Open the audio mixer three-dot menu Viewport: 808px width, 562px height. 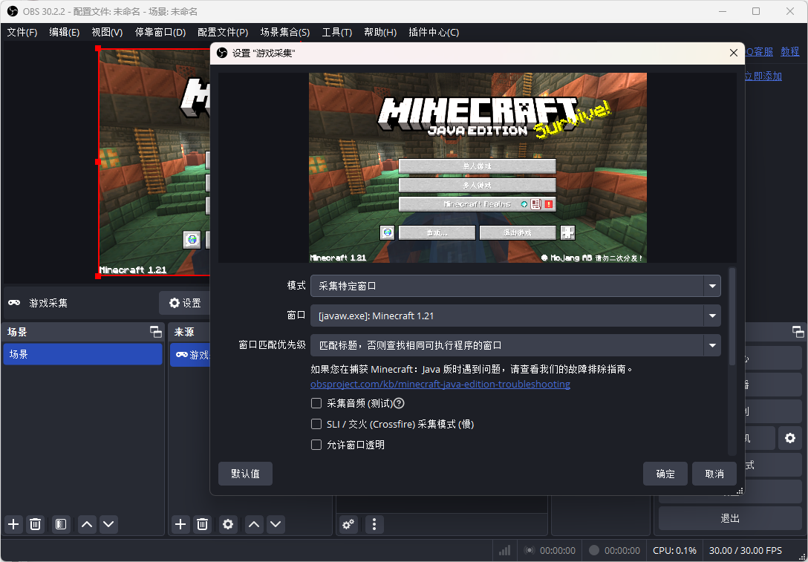(374, 524)
